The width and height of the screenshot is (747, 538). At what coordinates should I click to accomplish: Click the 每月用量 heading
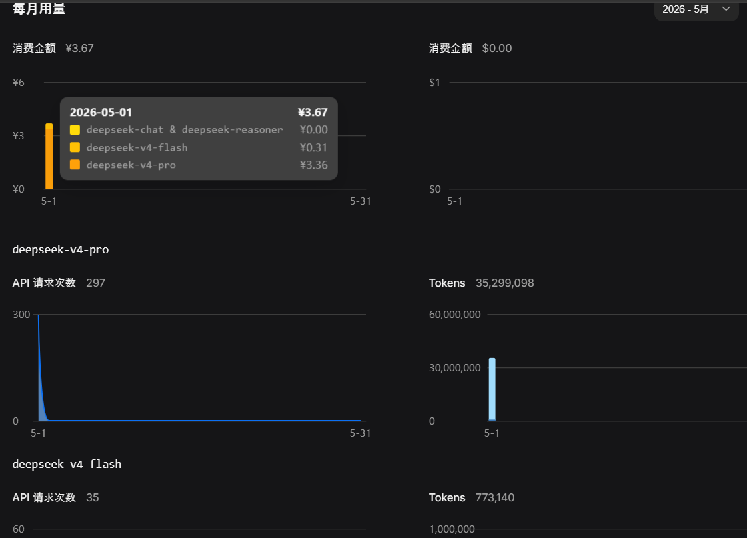pos(39,9)
